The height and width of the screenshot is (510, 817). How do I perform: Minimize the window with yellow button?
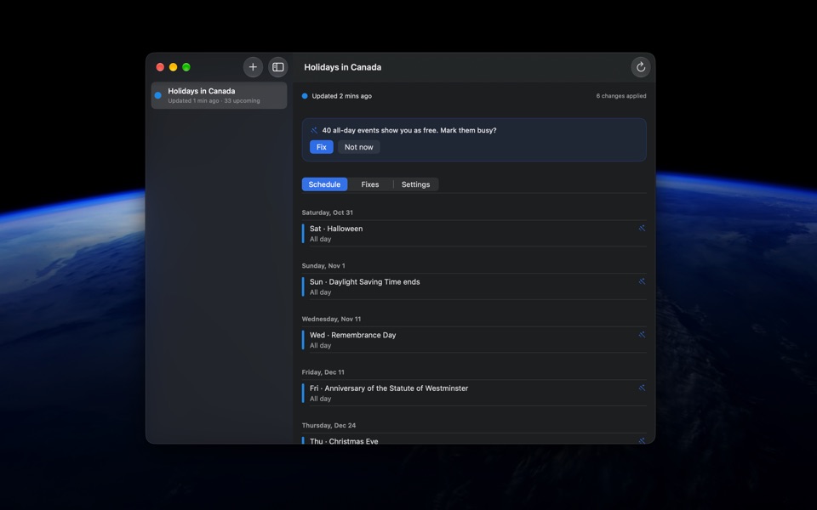click(x=174, y=67)
